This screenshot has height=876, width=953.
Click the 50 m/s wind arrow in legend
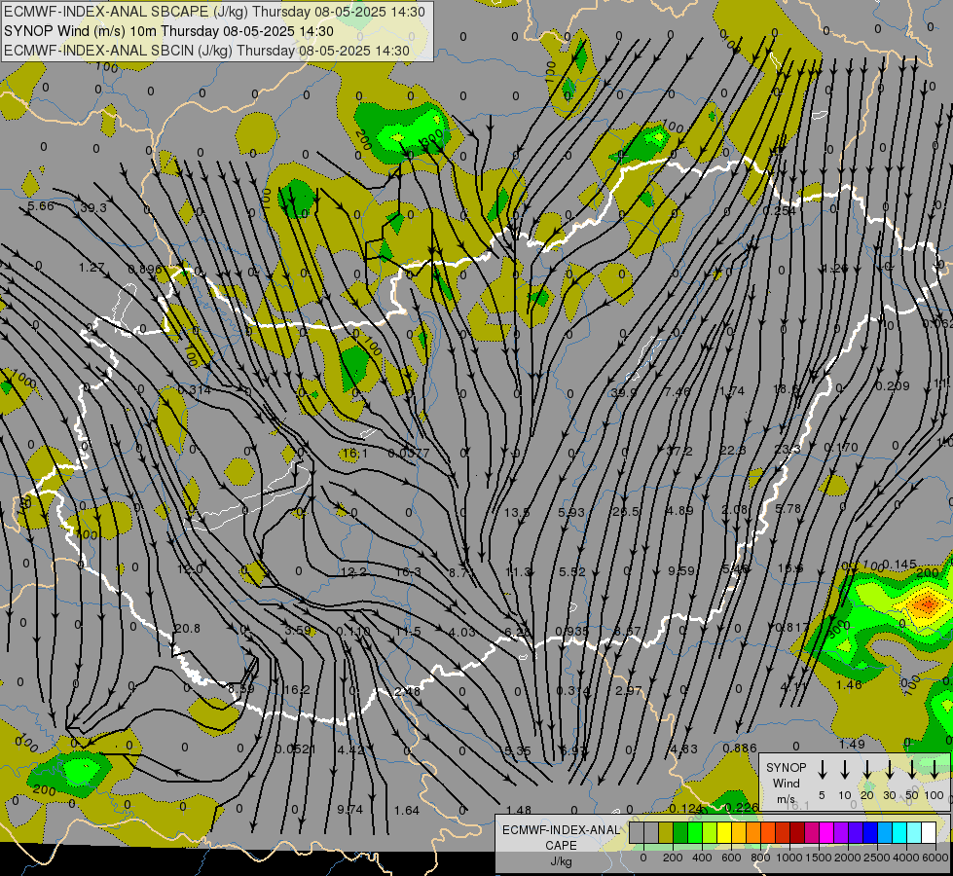coord(912,769)
